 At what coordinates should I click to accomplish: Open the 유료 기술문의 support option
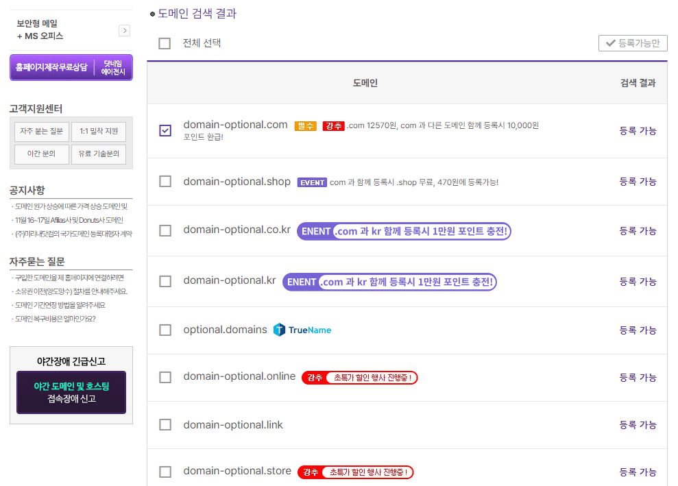pyautogui.click(x=98, y=154)
